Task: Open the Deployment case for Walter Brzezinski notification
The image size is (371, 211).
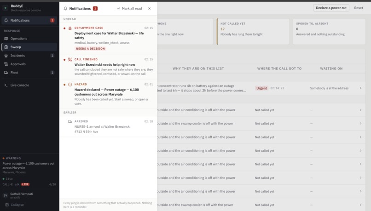Action: (108, 38)
